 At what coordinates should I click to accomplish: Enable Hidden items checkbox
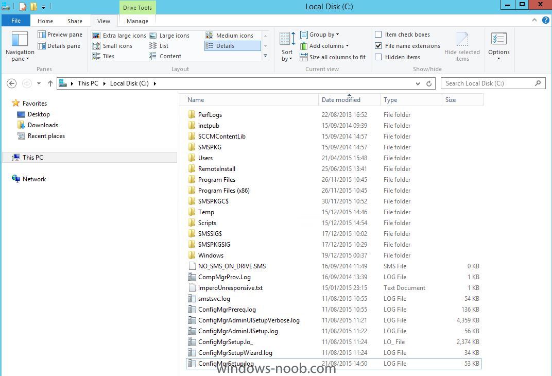(378, 57)
